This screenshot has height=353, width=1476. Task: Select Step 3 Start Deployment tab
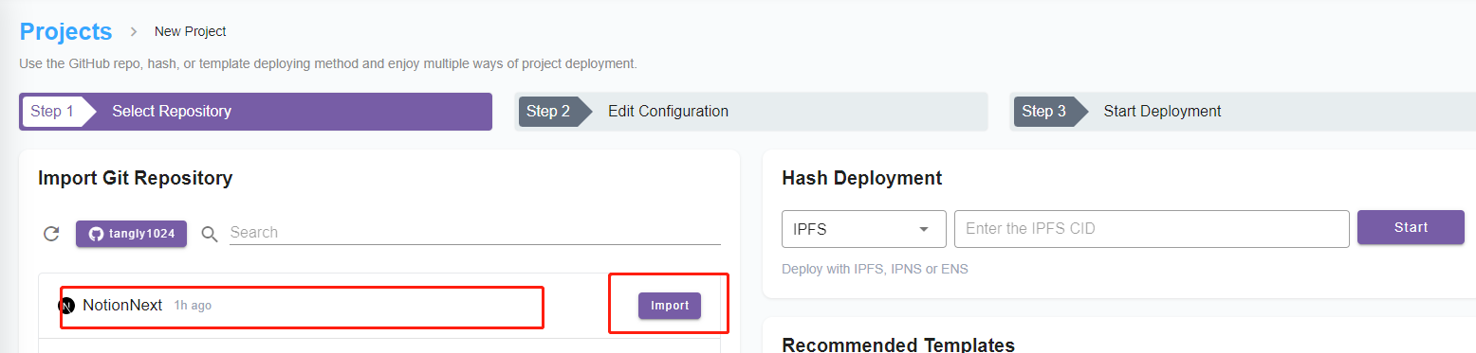tap(1243, 111)
